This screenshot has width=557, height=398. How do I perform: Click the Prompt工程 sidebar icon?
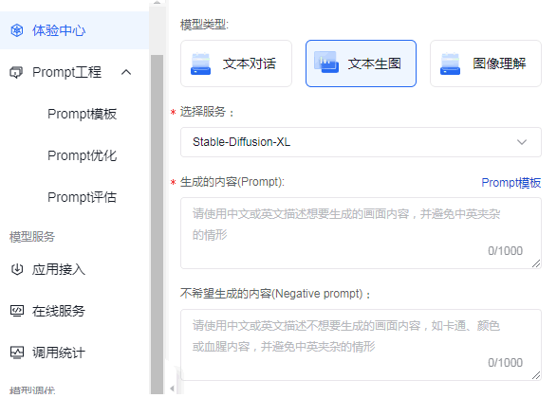tap(16, 72)
